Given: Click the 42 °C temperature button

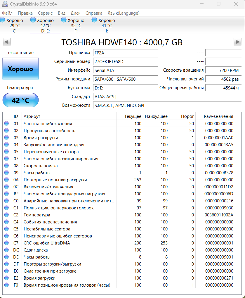Looking at the screenshot, I should pyautogui.click(x=20, y=100).
